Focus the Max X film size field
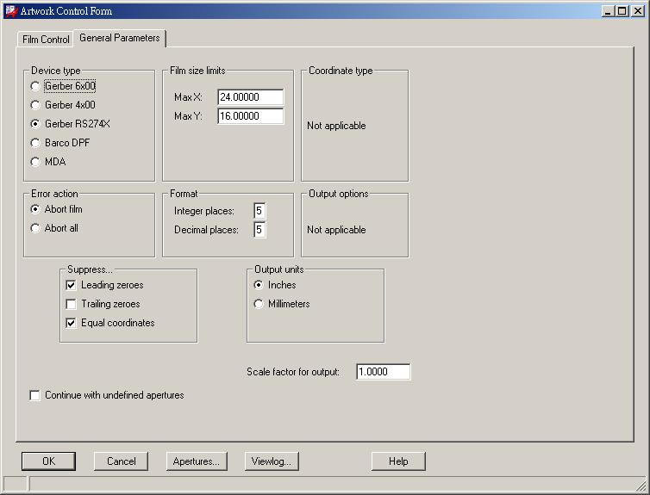The image size is (650, 495). (x=250, y=97)
